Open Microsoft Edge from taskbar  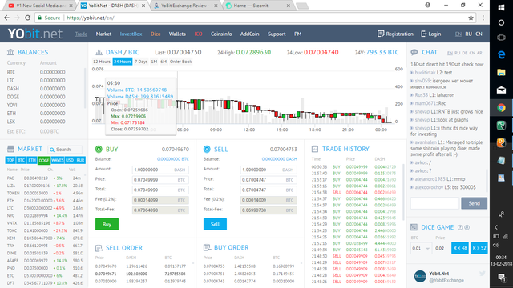[501, 55]
